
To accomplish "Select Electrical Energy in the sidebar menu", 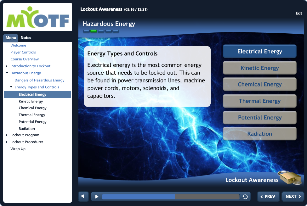I will 37,94.
